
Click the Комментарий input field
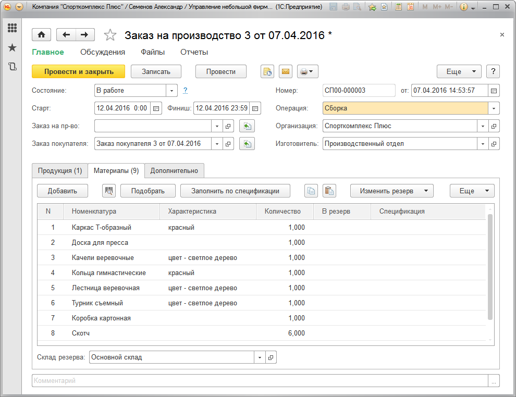[260, 381]
